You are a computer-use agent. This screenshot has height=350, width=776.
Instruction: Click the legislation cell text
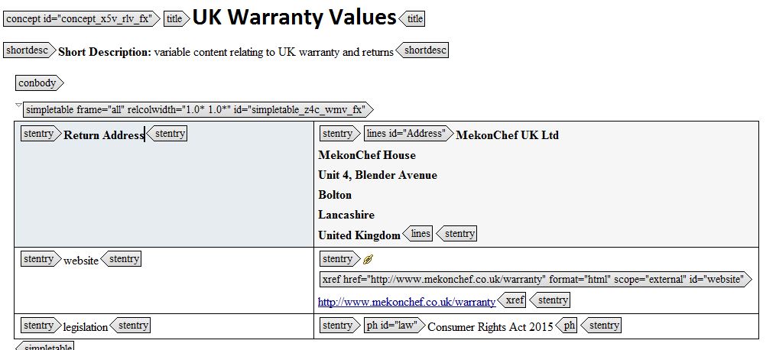86,327
